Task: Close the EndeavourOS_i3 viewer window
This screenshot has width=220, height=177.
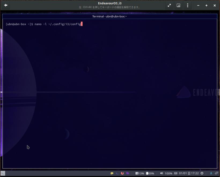Action: coord(215,5)
